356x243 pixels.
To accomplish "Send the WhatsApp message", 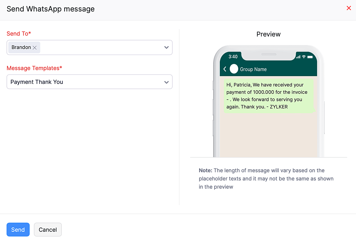I will click(18, 229).
